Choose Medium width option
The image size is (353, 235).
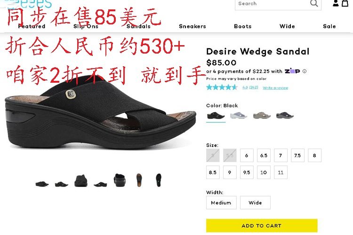(x=221, y=203)
